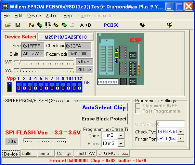
Task: Switch to the temp tab
Action: pos(45,153)
